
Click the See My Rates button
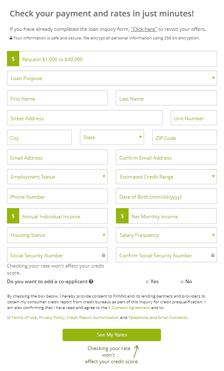coord(112,335)
